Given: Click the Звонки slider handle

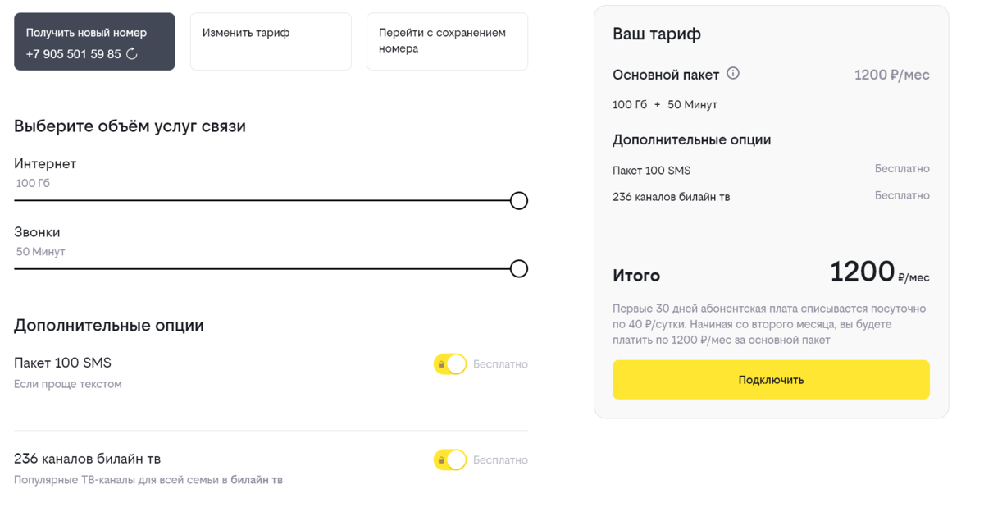Looking at the screenshot, I should (x=518, y=268).
